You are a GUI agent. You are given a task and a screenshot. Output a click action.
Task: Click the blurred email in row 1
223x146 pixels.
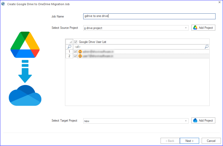[x=98, y=52]
